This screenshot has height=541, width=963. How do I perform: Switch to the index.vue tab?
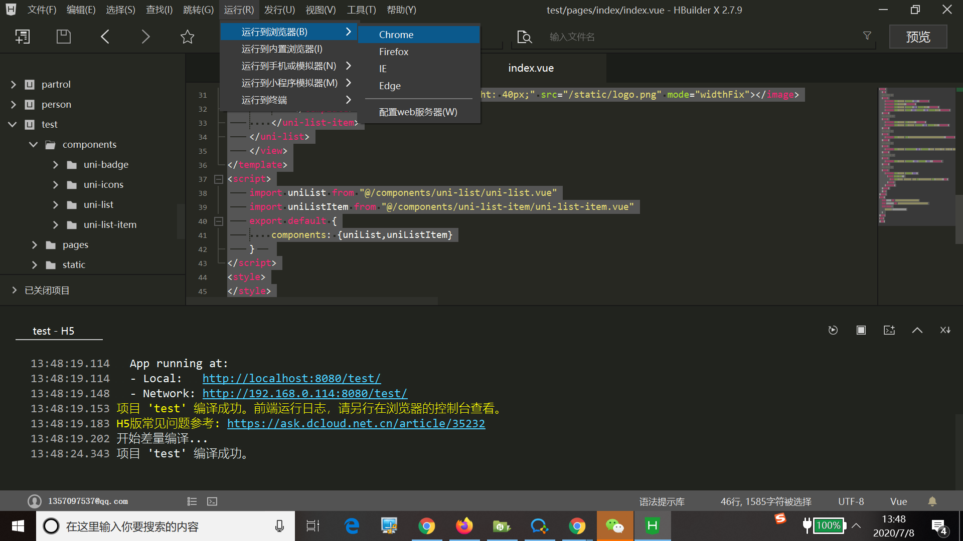[x=530, y=68]
